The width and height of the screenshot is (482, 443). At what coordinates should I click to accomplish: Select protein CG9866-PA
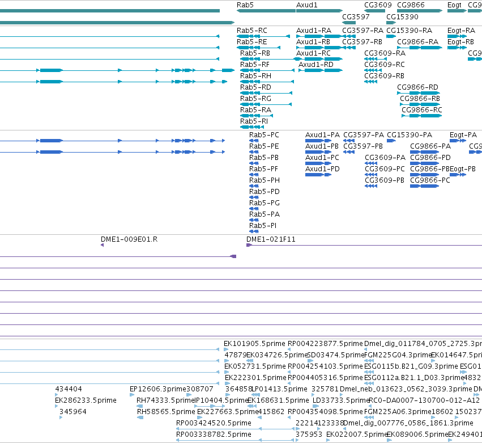point(430,146)
